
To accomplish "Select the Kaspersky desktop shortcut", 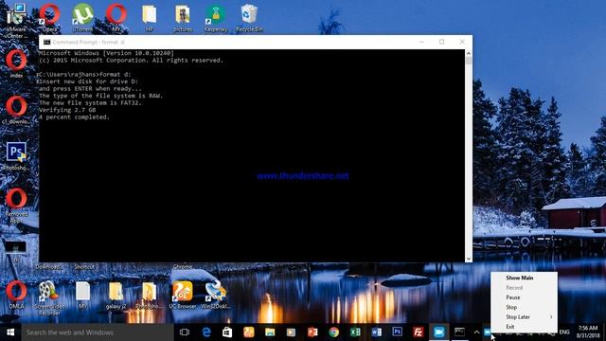I will point(216,17).
